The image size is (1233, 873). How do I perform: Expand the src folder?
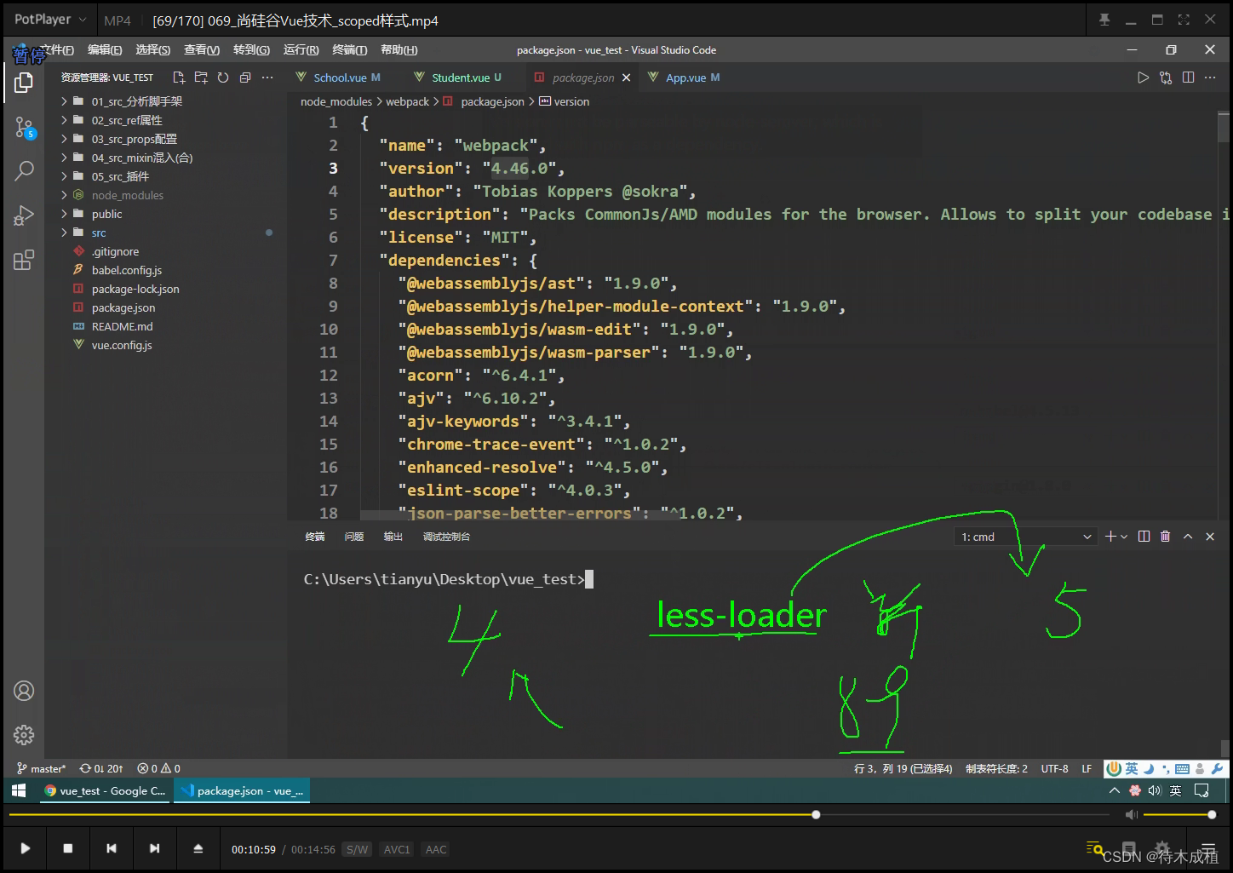pyautogui.click(x=99, y=233)
